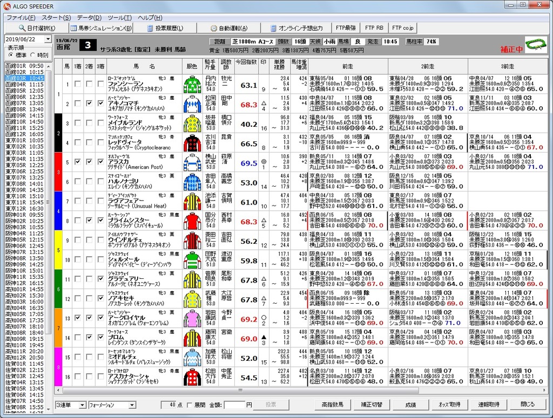Image resolution: width=553 pixels, height=418 pixels.
Task: Open the データ(D) menu
Action: [x=89, y=18]
